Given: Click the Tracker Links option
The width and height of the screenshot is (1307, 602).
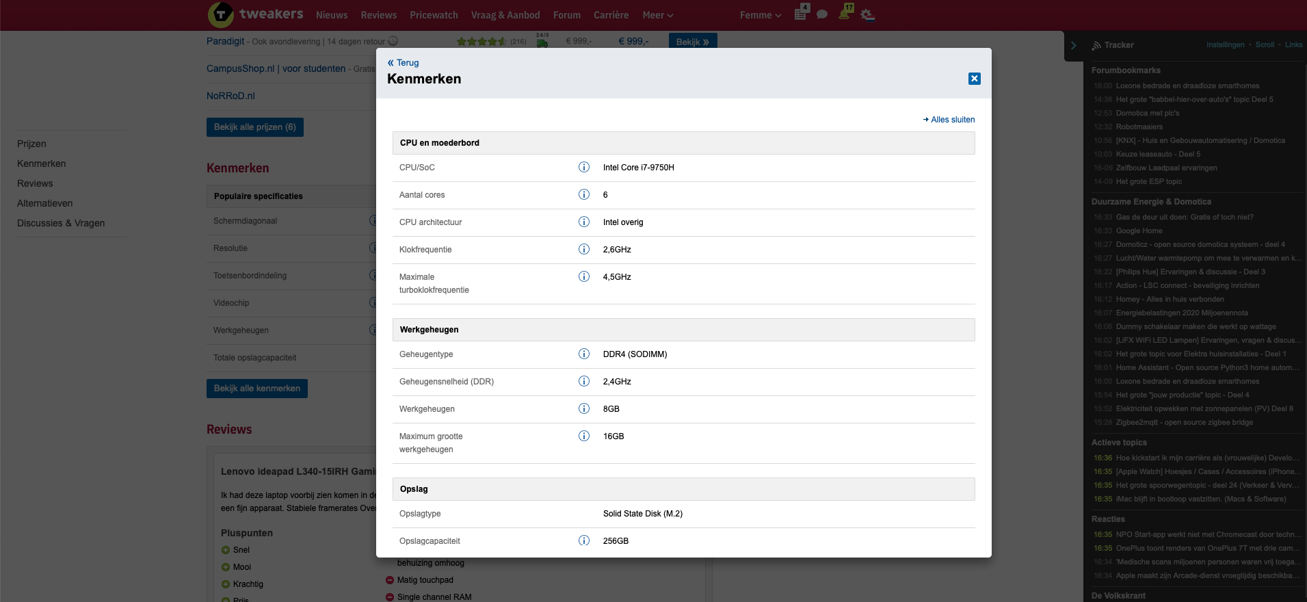Looking at the screenshot, I should point(1294,44).
